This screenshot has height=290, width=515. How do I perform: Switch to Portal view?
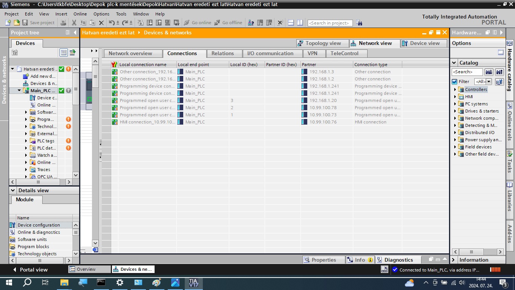(x=30, y=270)
